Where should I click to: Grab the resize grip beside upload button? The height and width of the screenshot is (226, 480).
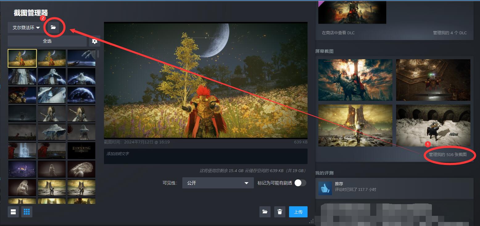(311, 221)
